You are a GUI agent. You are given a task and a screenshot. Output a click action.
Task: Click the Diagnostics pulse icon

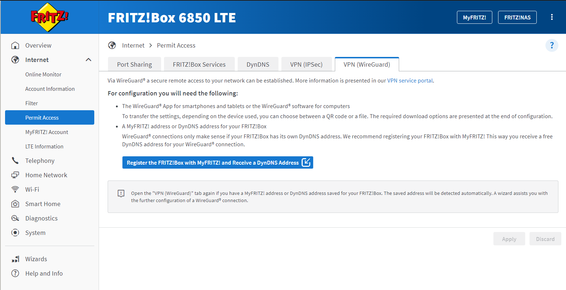point(15,218)
